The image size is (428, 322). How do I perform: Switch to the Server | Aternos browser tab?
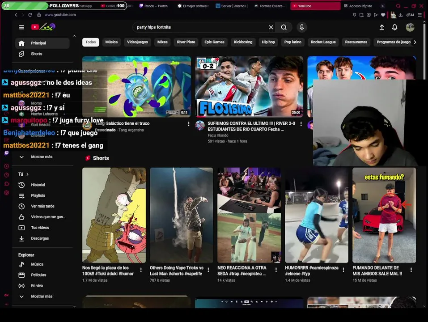(x=232, y=6)
